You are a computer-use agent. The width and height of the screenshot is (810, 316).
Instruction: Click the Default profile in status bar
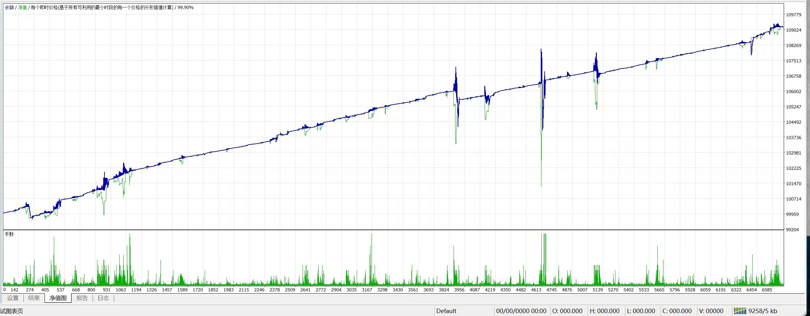point(446,311)
